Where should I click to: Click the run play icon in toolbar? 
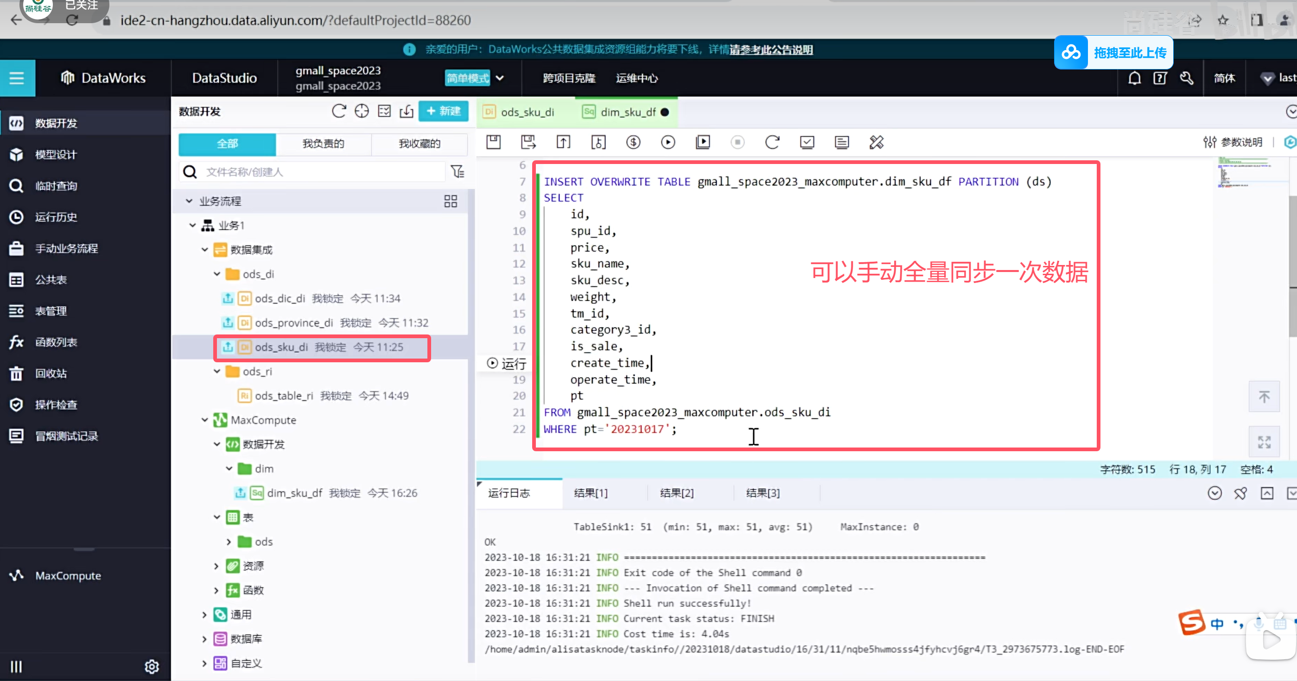(x=668, y=142)
